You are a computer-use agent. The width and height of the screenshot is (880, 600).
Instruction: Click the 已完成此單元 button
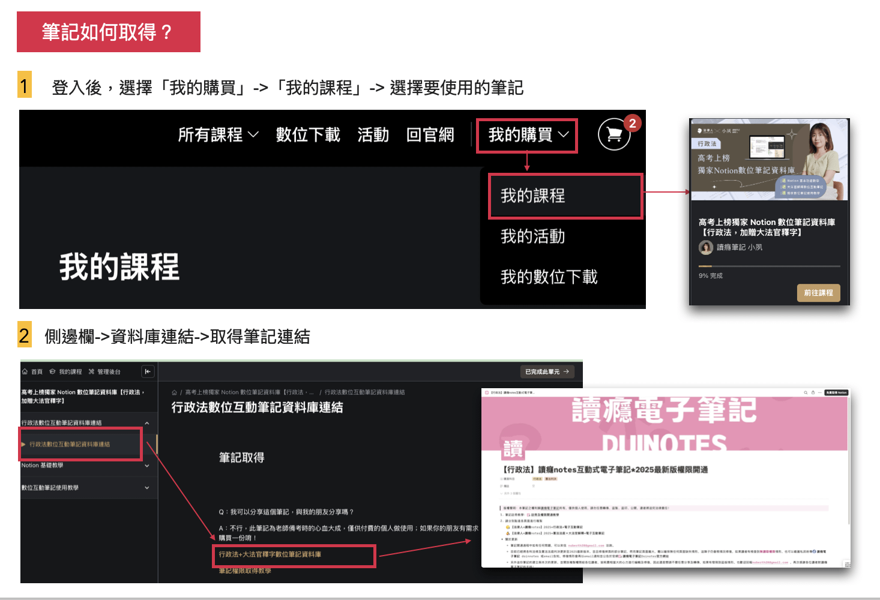click(x=547, y=371)
